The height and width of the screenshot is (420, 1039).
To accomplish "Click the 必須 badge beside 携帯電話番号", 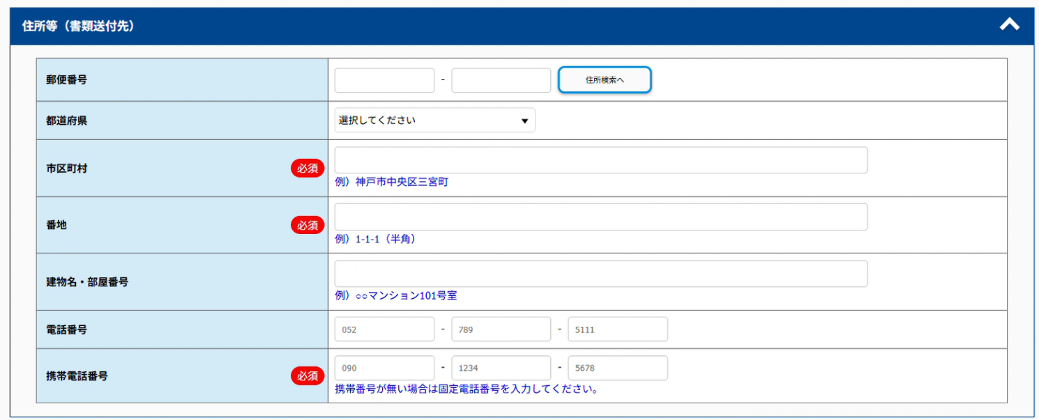I will coord(308,375).
